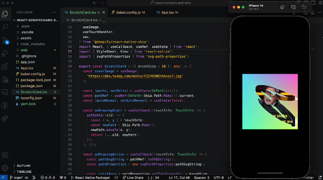This screenshot has width=323, height=180.
Task: Open the remote window indicator
Action: 3,178
